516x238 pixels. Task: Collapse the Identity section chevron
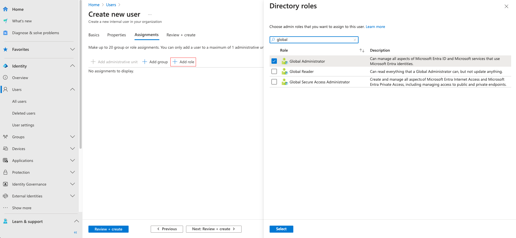pos(73,66)
